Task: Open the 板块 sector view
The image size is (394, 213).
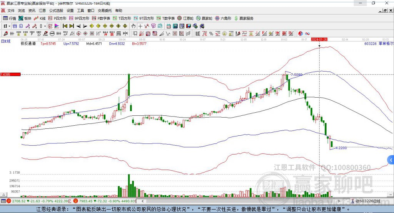Action: (x=25, y=18)
